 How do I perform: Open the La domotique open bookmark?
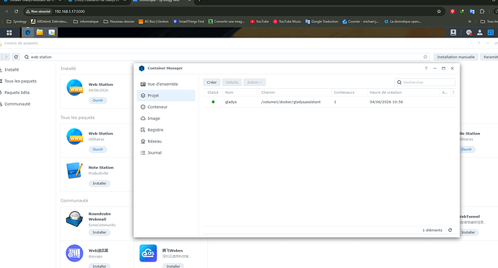[403, 22]
